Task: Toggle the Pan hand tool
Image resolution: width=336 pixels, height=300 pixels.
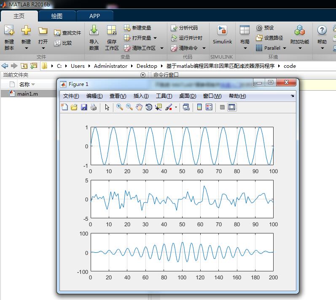Action: 139,107
